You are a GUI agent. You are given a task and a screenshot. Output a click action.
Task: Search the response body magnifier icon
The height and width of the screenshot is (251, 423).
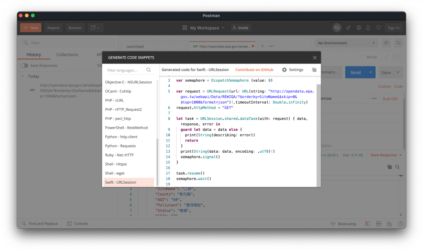click(x=397, y=167)
